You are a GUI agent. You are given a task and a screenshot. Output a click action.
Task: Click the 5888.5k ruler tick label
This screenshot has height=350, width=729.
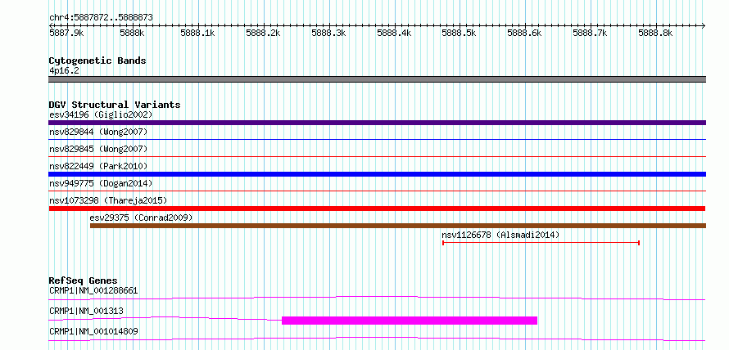tap(460, 34)
